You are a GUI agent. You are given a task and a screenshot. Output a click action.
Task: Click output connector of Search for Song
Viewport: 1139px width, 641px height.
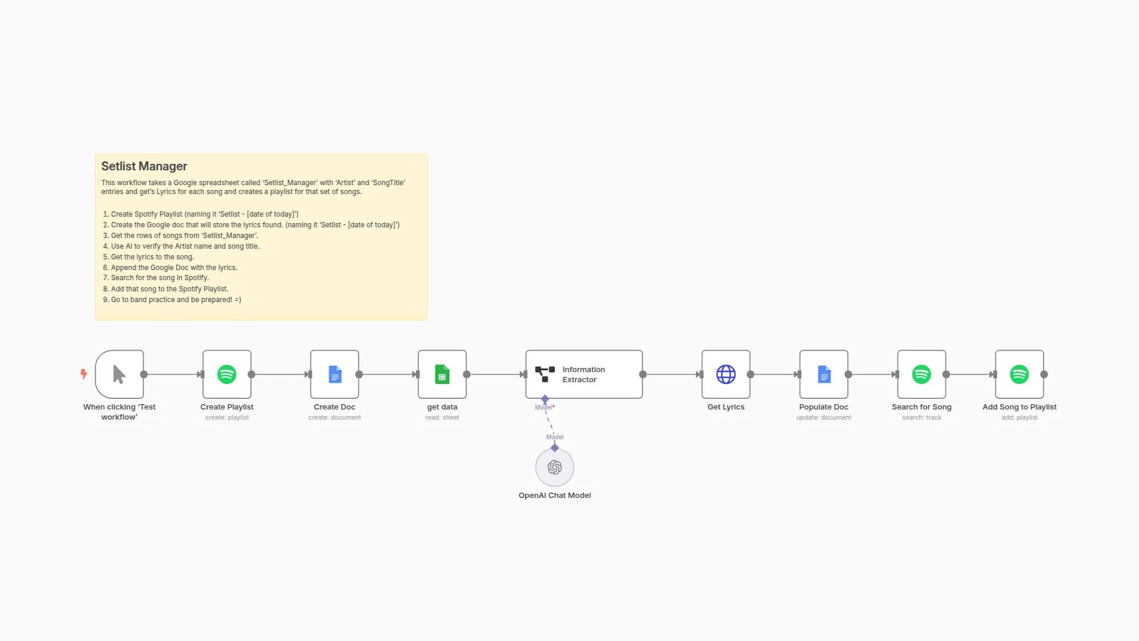coord(946,375)
